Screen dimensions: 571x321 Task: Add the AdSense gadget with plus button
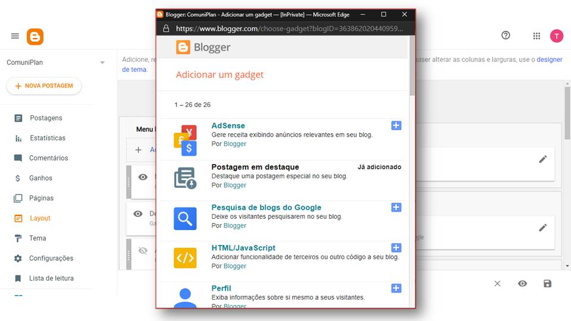point(396,125)
